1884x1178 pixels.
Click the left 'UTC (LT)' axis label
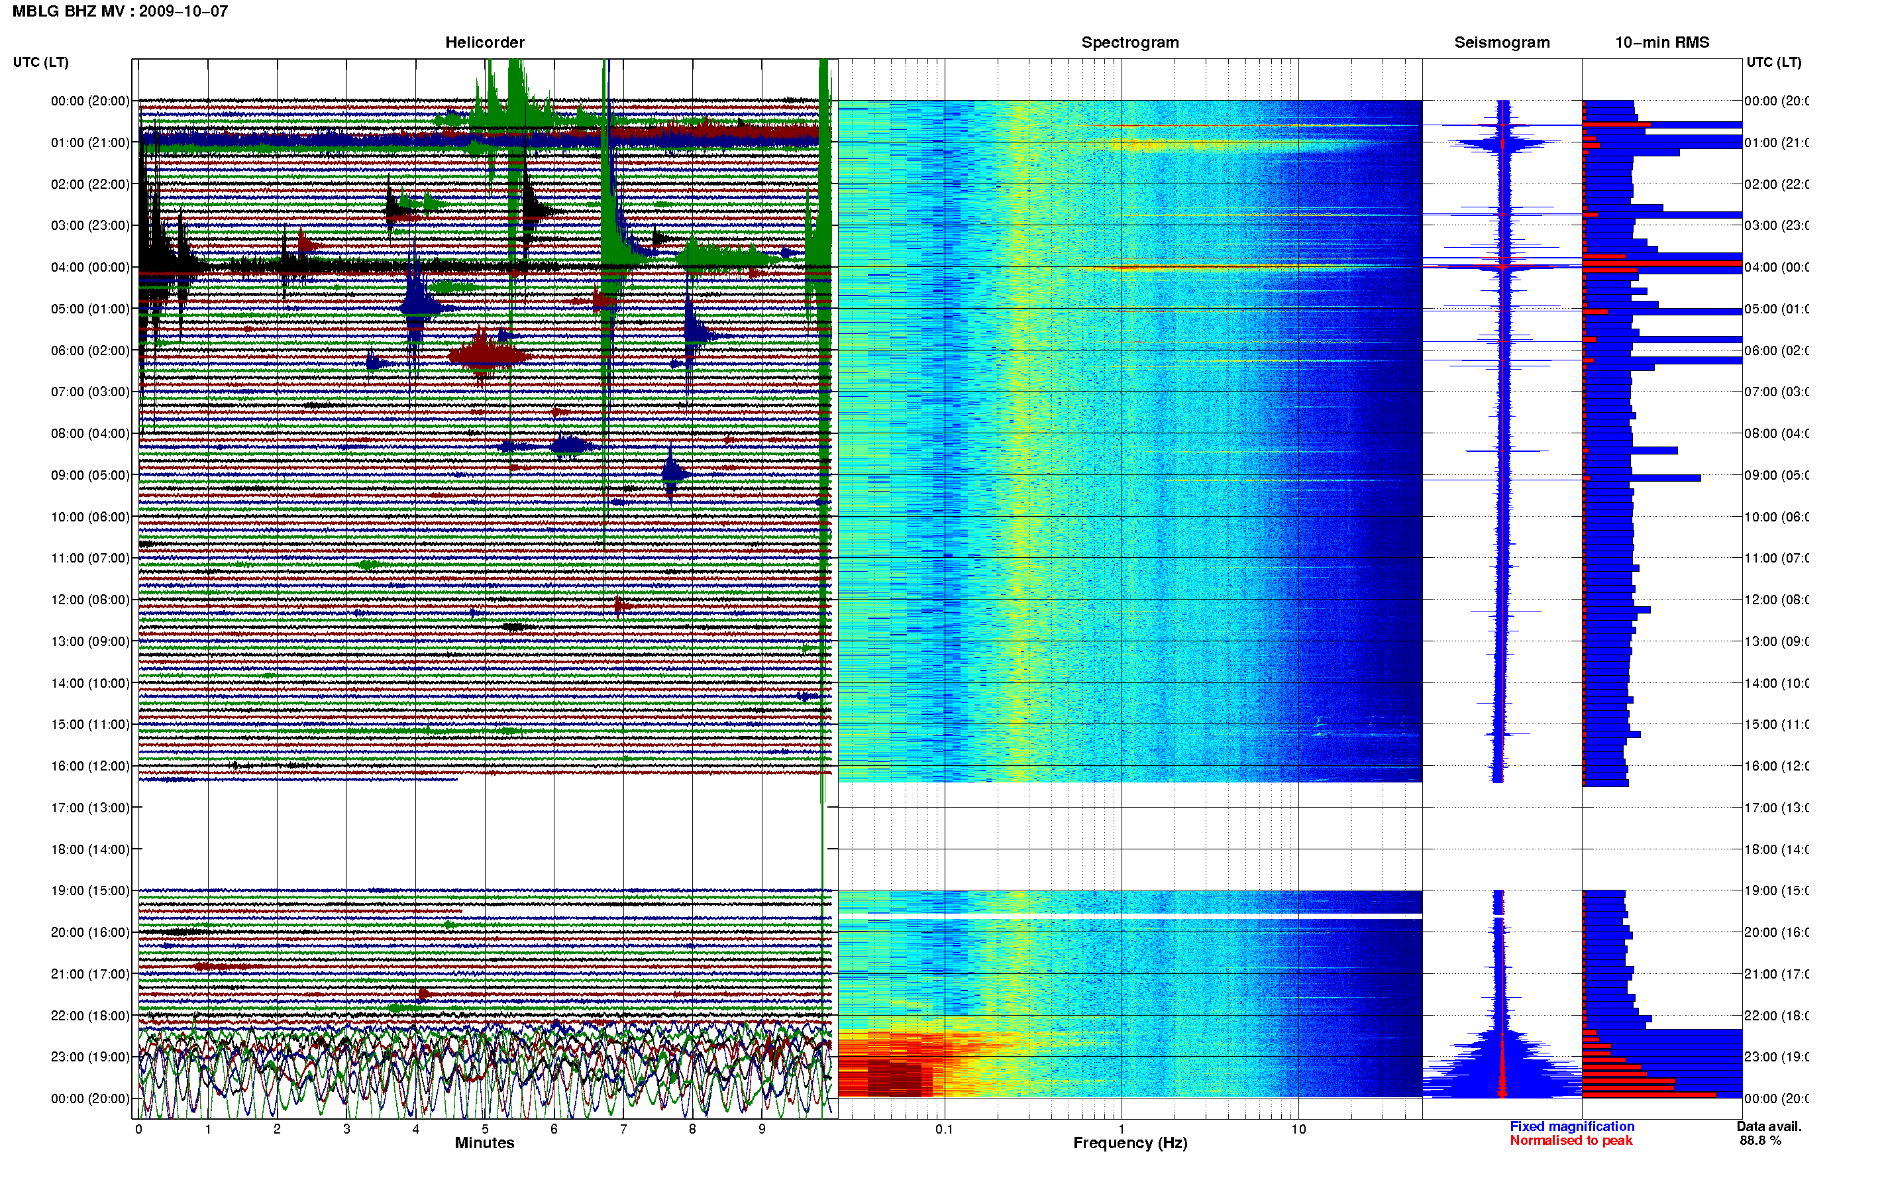40,62
